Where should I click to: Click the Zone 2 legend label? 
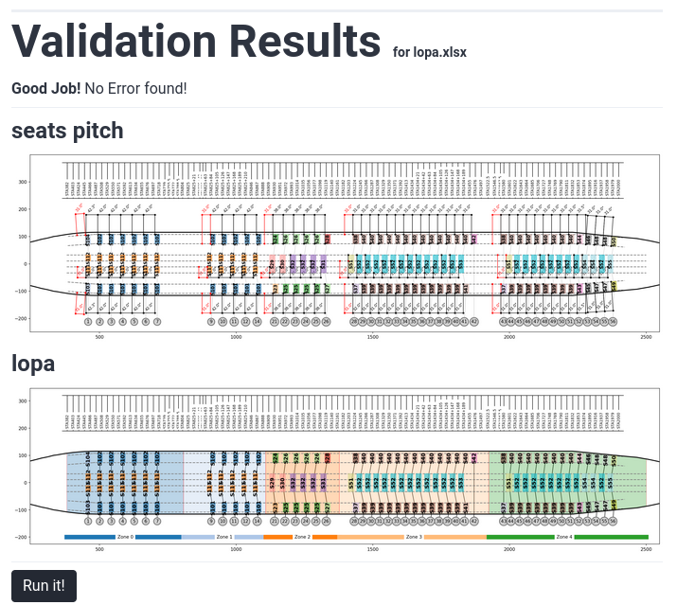(x=302, y=537)
